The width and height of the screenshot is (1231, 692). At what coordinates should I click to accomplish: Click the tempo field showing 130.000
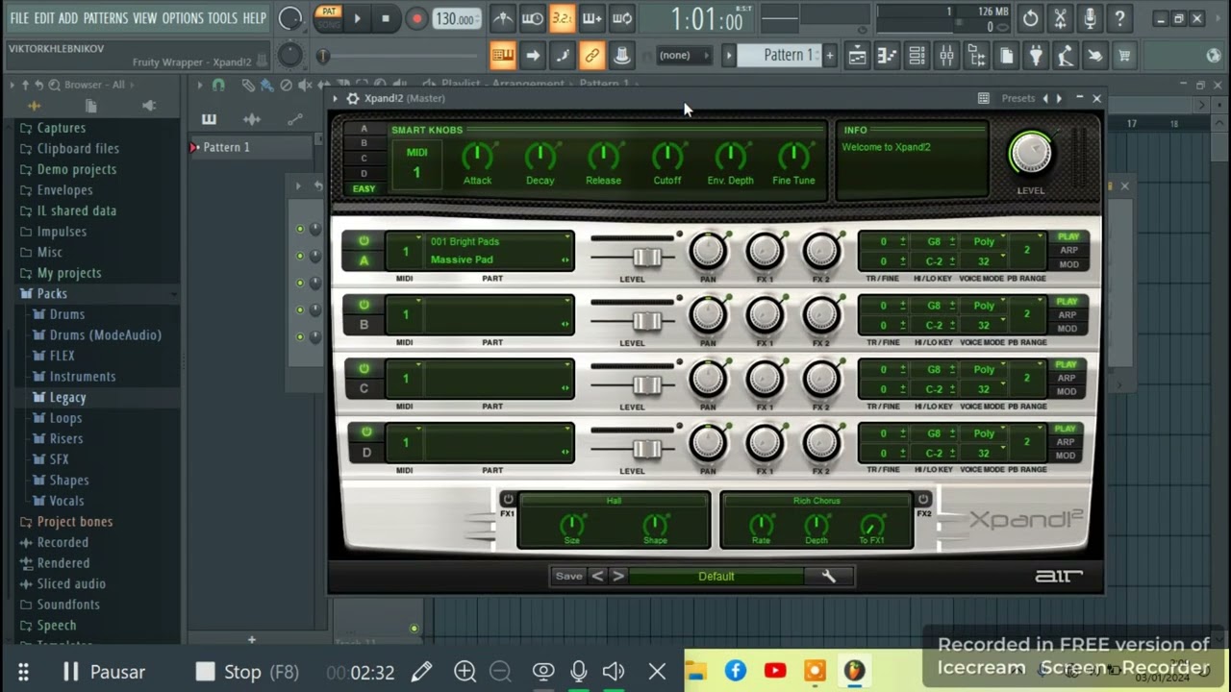pyautogui.click(x=457, y=19)
